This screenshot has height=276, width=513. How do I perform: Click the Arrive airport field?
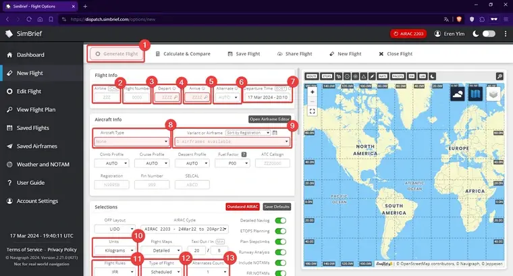[x=197, y=97]
